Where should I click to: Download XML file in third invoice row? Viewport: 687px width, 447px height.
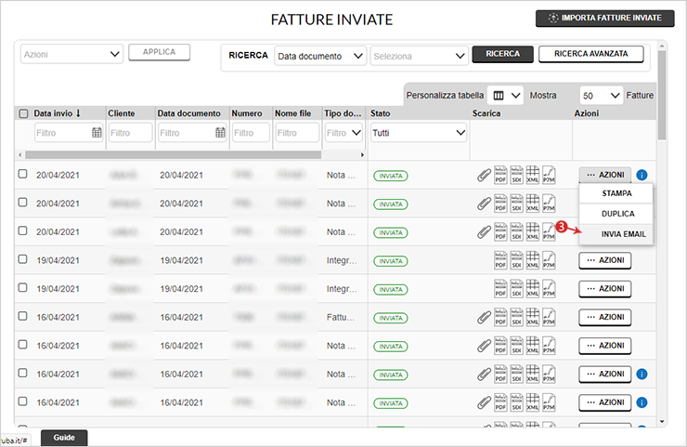pyautogui.click(x=532, y=231)
